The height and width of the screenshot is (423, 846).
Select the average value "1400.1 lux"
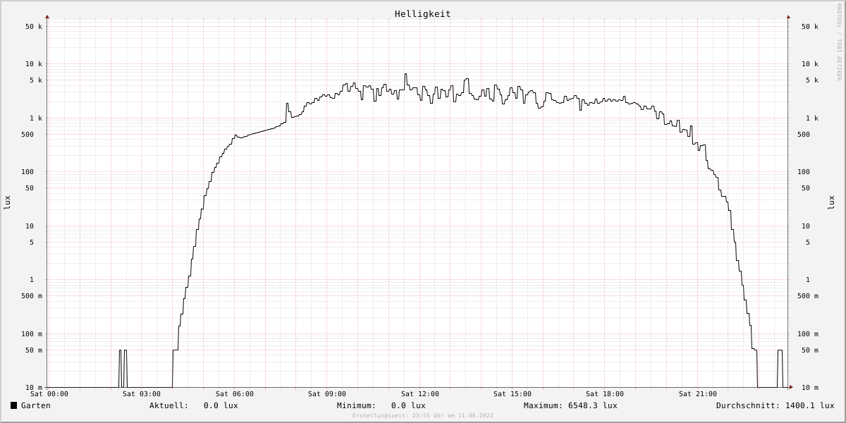pos(810,405)
